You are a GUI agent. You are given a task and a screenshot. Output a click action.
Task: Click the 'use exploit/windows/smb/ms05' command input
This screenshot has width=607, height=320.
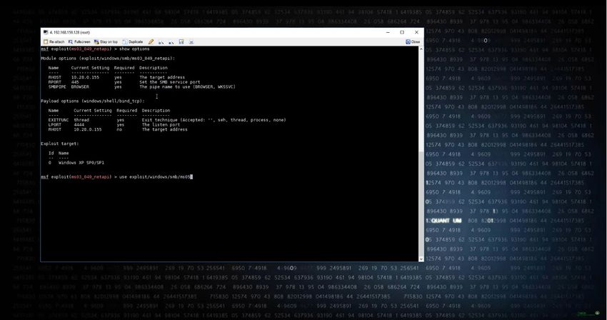[x=155, y=177]
